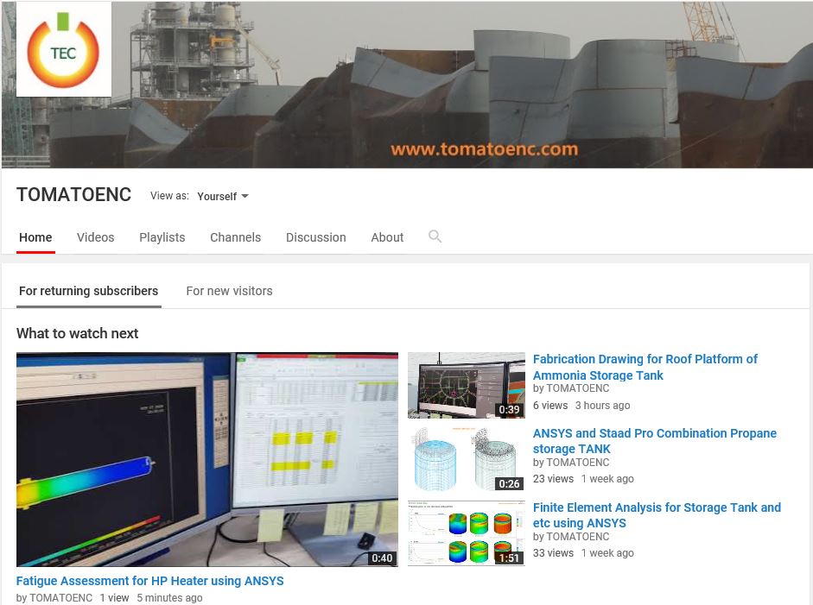Click the '5 minutes ago' timestamp
The width and height of the screenshot is (813, 605).
[x=169, y=598]
